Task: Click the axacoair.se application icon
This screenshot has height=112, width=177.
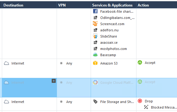Action: pos(95,43)
